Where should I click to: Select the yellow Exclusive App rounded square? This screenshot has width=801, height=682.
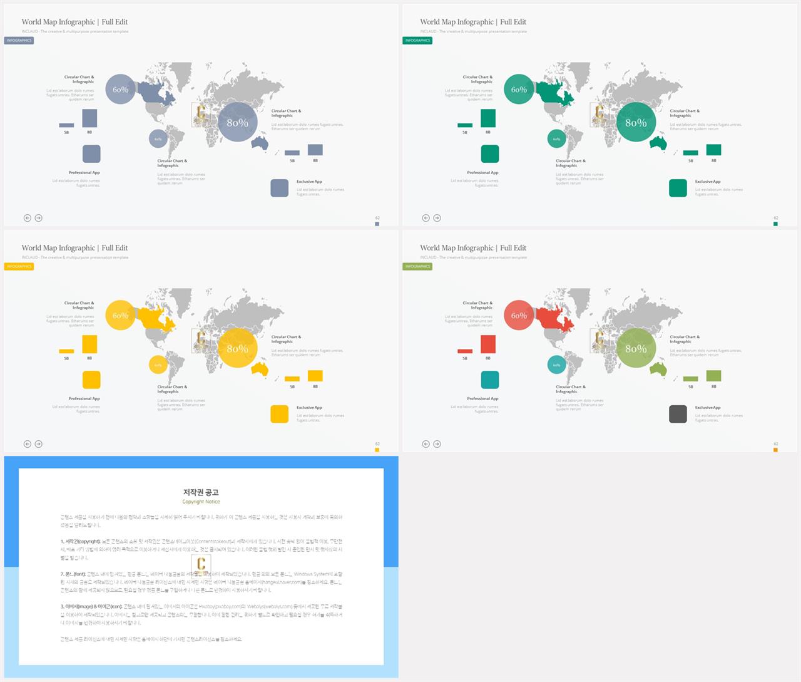point(280,414)
